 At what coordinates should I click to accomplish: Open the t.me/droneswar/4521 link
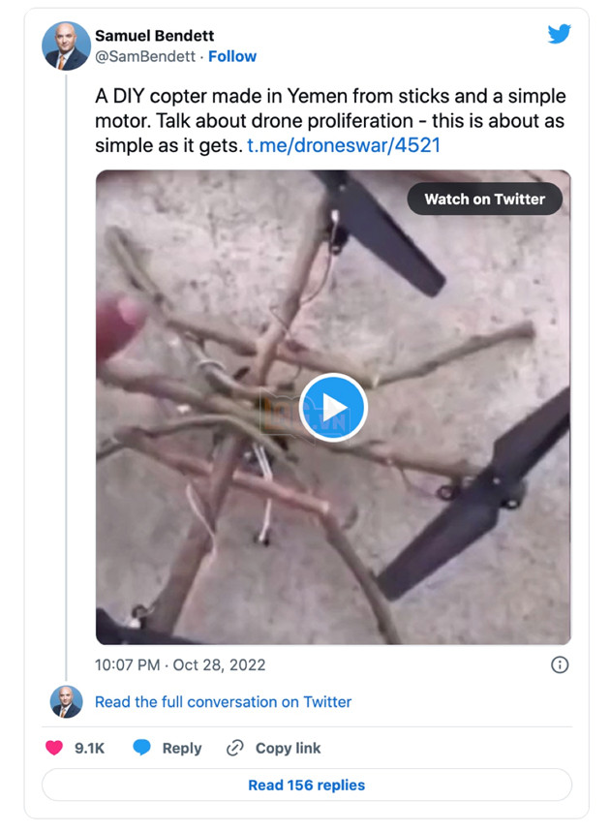[345, 145]
